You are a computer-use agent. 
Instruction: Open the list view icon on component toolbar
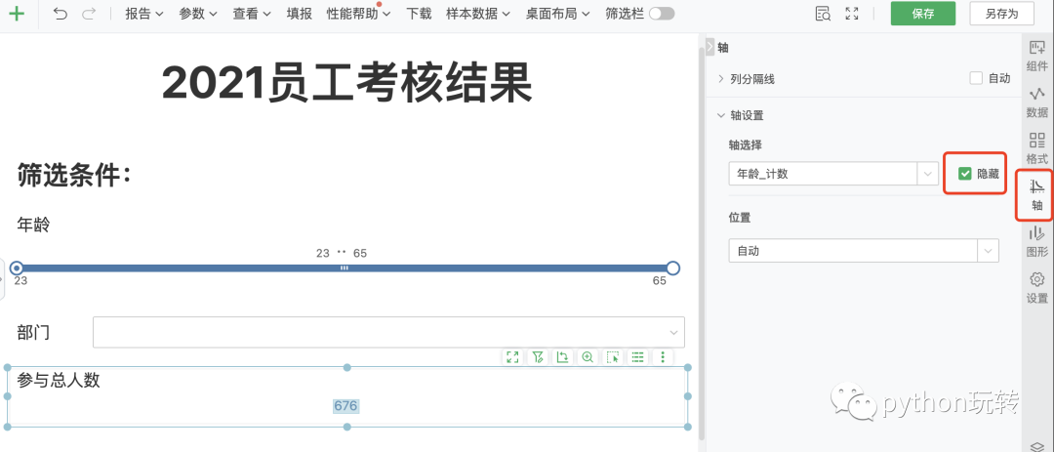click(x=638, y=357)
